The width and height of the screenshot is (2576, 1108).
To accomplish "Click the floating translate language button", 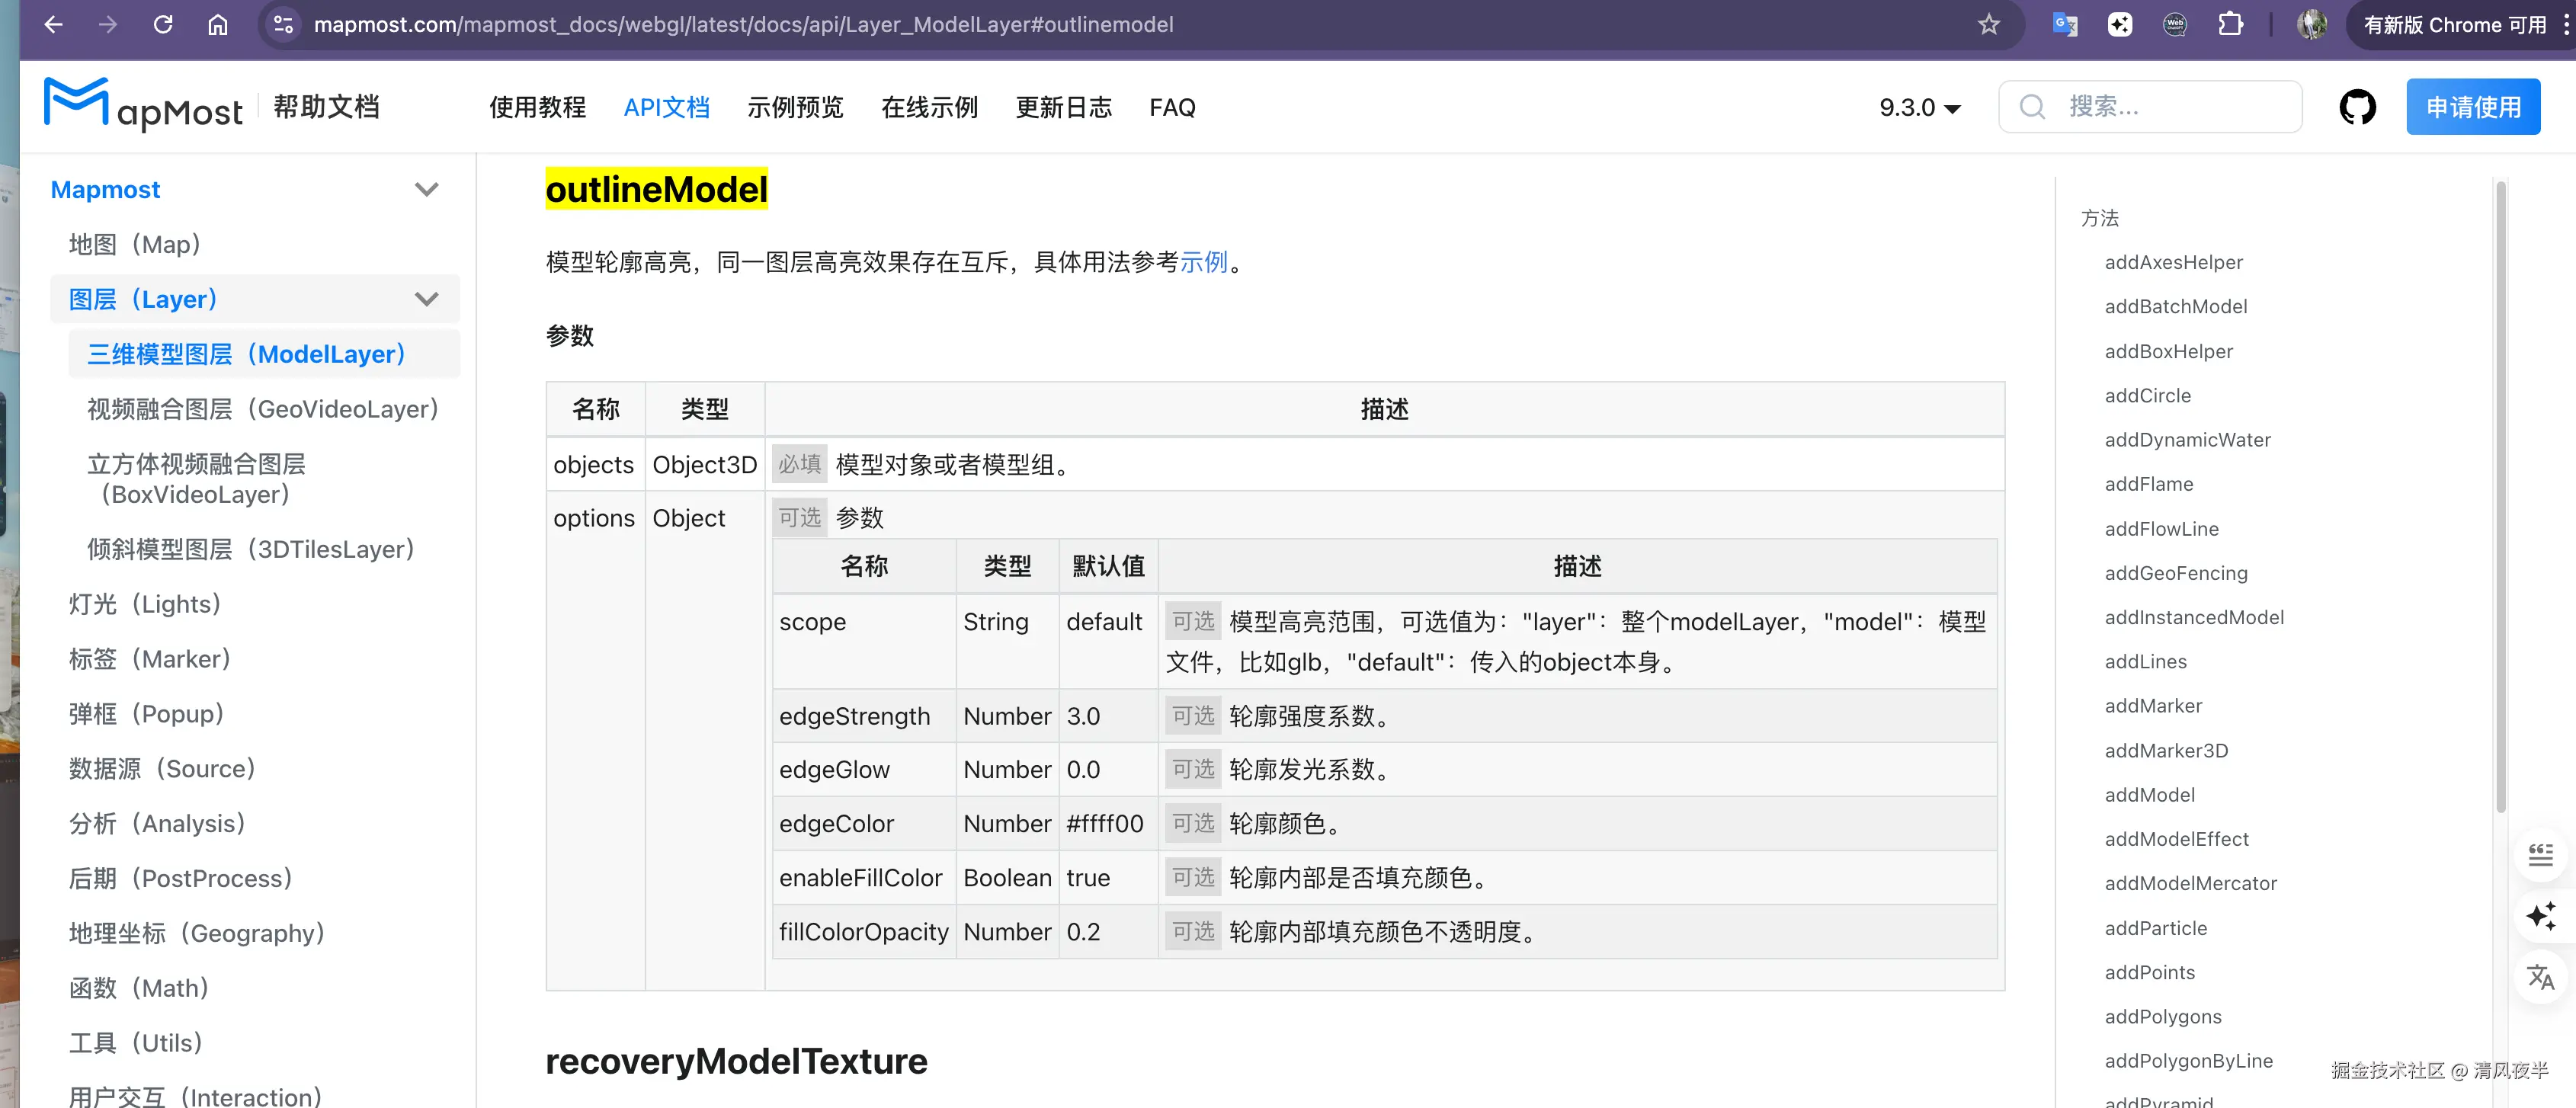I will pyautogui.click(x=2540, y=977).
